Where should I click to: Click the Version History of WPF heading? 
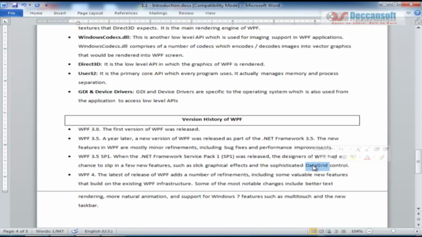(x=212, y=119)
